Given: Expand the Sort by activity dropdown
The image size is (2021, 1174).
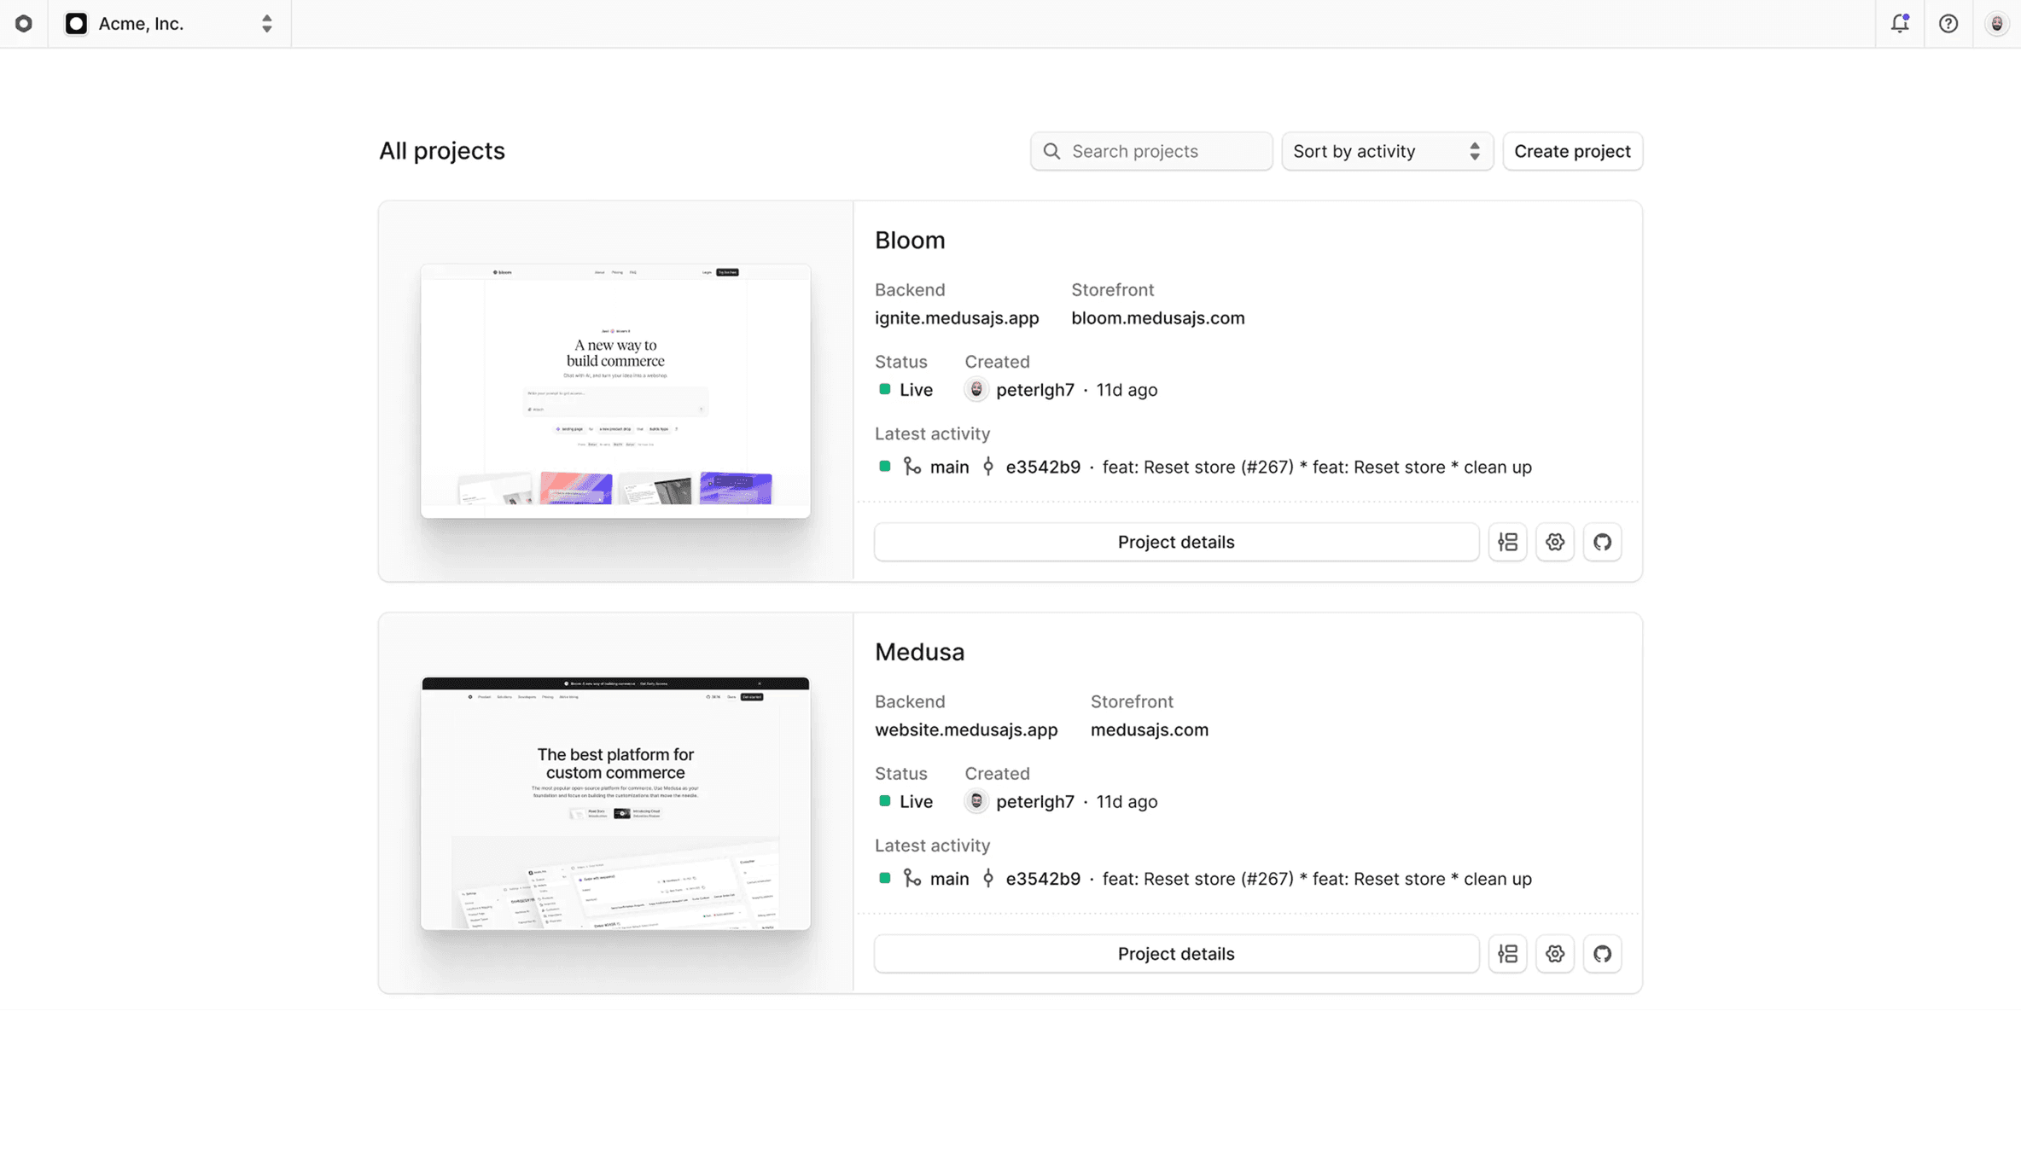Looking at the screenshot, I should coord(1388,151).
